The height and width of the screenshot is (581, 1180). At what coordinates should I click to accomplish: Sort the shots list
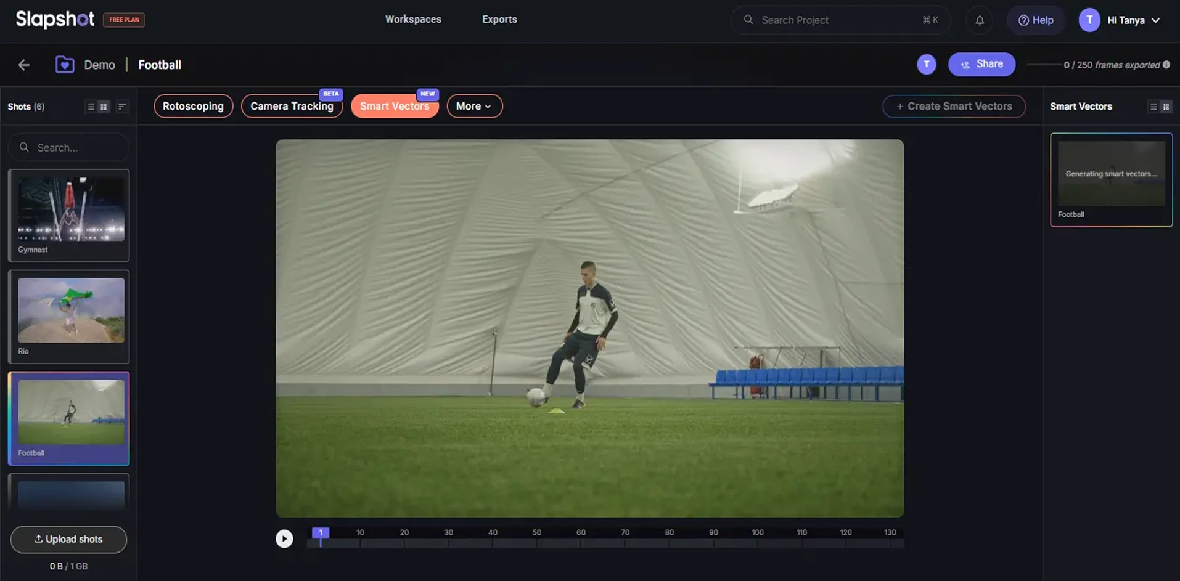click(x=122, y=107)
